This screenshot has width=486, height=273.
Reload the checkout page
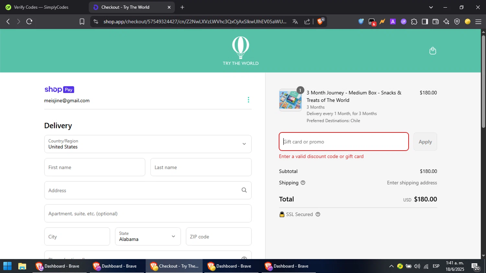click(29, 21)
